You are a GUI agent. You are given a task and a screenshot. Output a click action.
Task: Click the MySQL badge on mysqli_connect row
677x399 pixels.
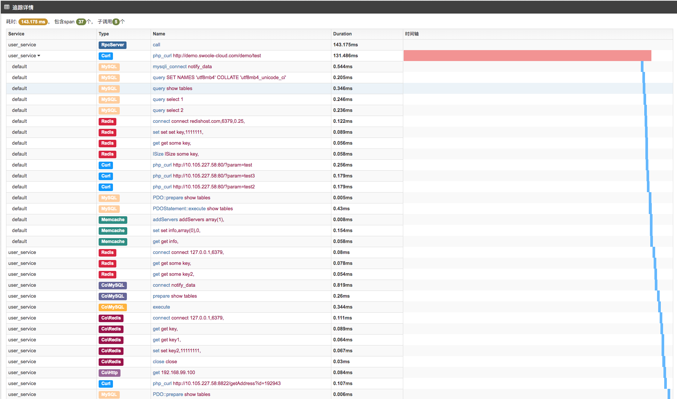coord(109,67)
